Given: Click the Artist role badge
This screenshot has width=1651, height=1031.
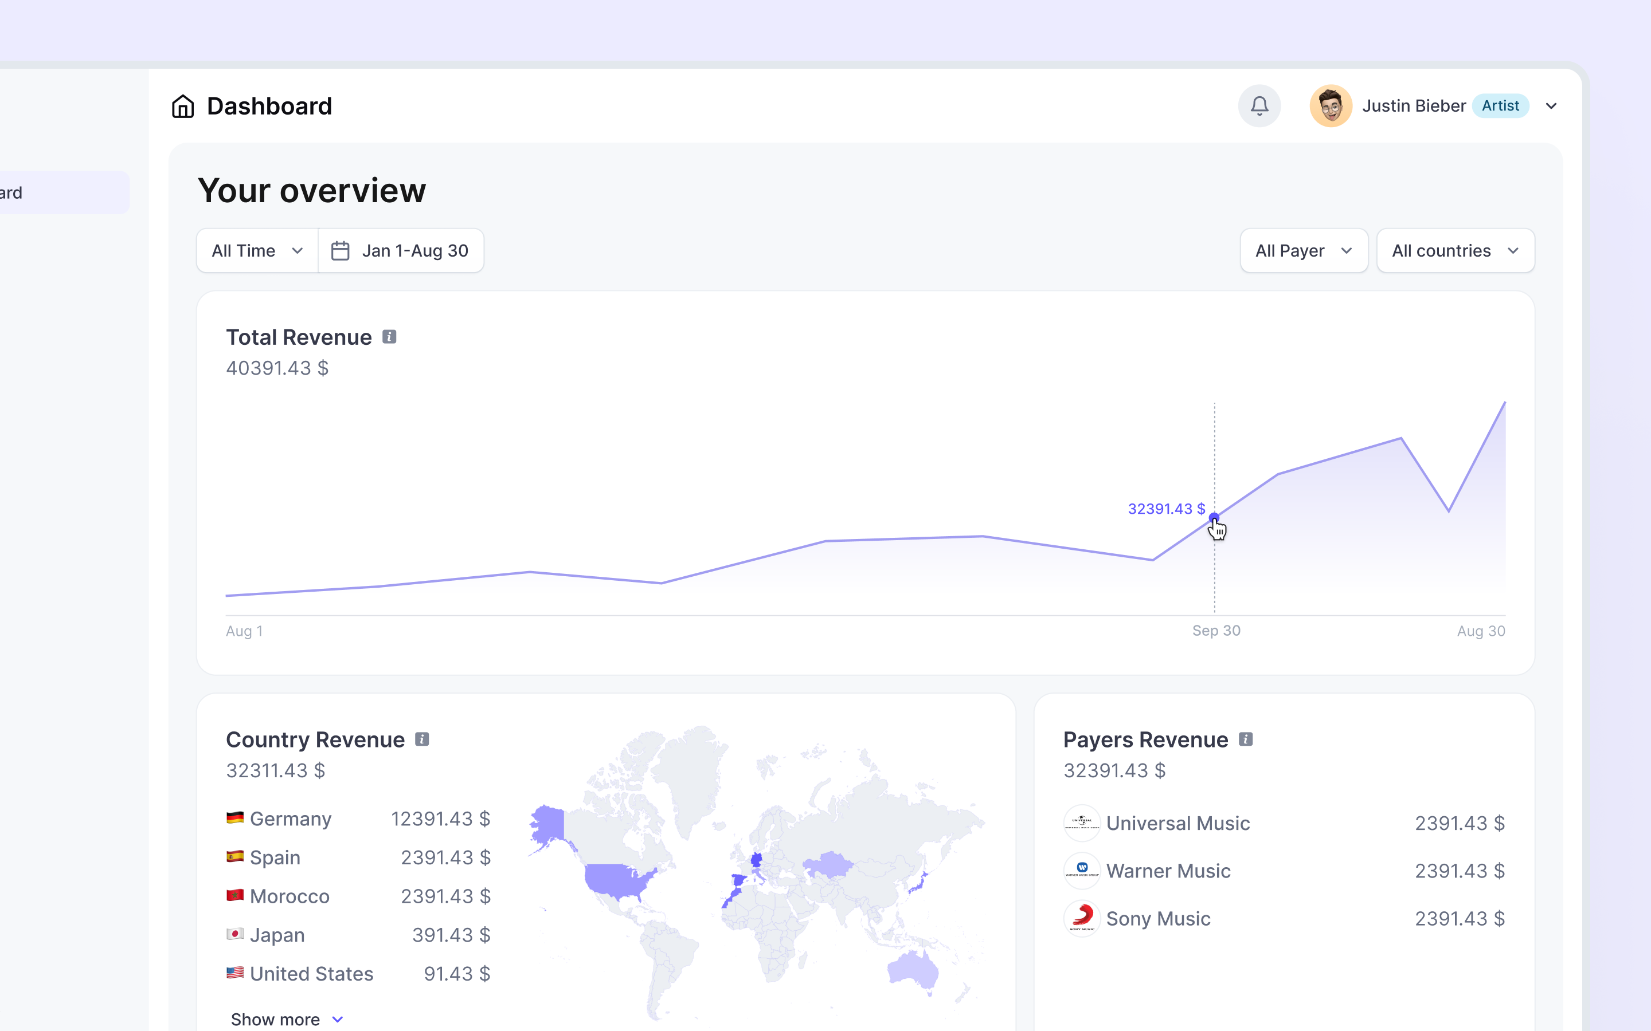Looking at the screenshot, I should click(x=1500, y=106).
